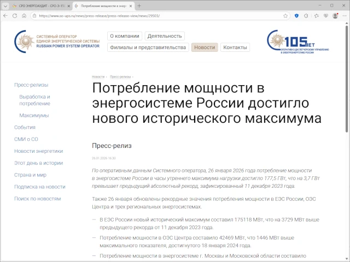Open the browser home page icon

click(24, 16)
